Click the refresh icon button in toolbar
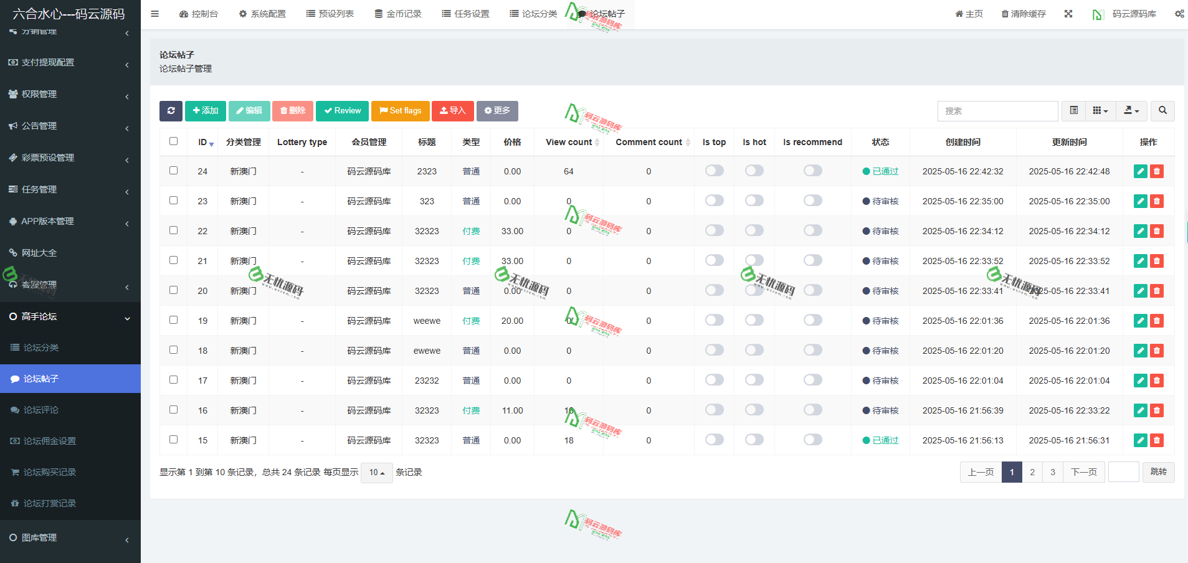Screen dimensions: 1188x563 point(171,111)
